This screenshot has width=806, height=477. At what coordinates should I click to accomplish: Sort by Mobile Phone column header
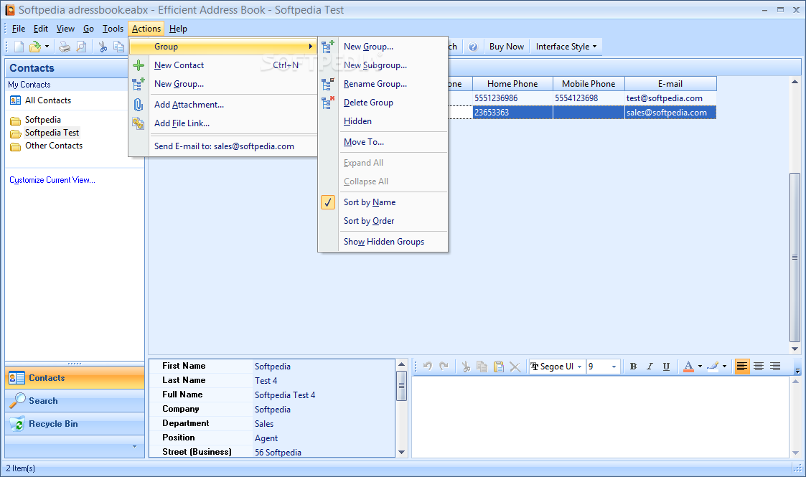pyautogui.click(x=589, y=84)
